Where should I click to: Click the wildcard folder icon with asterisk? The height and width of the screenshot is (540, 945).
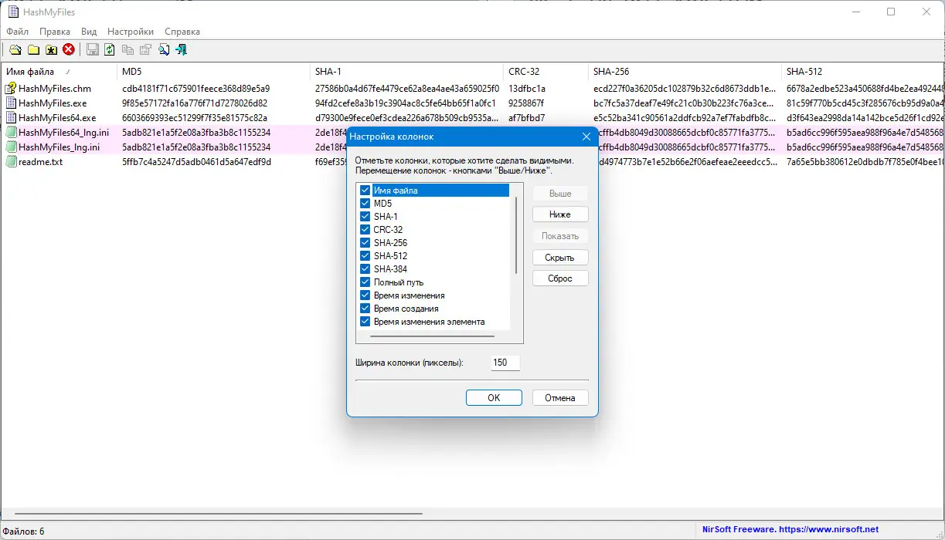(x=51, y=50)
